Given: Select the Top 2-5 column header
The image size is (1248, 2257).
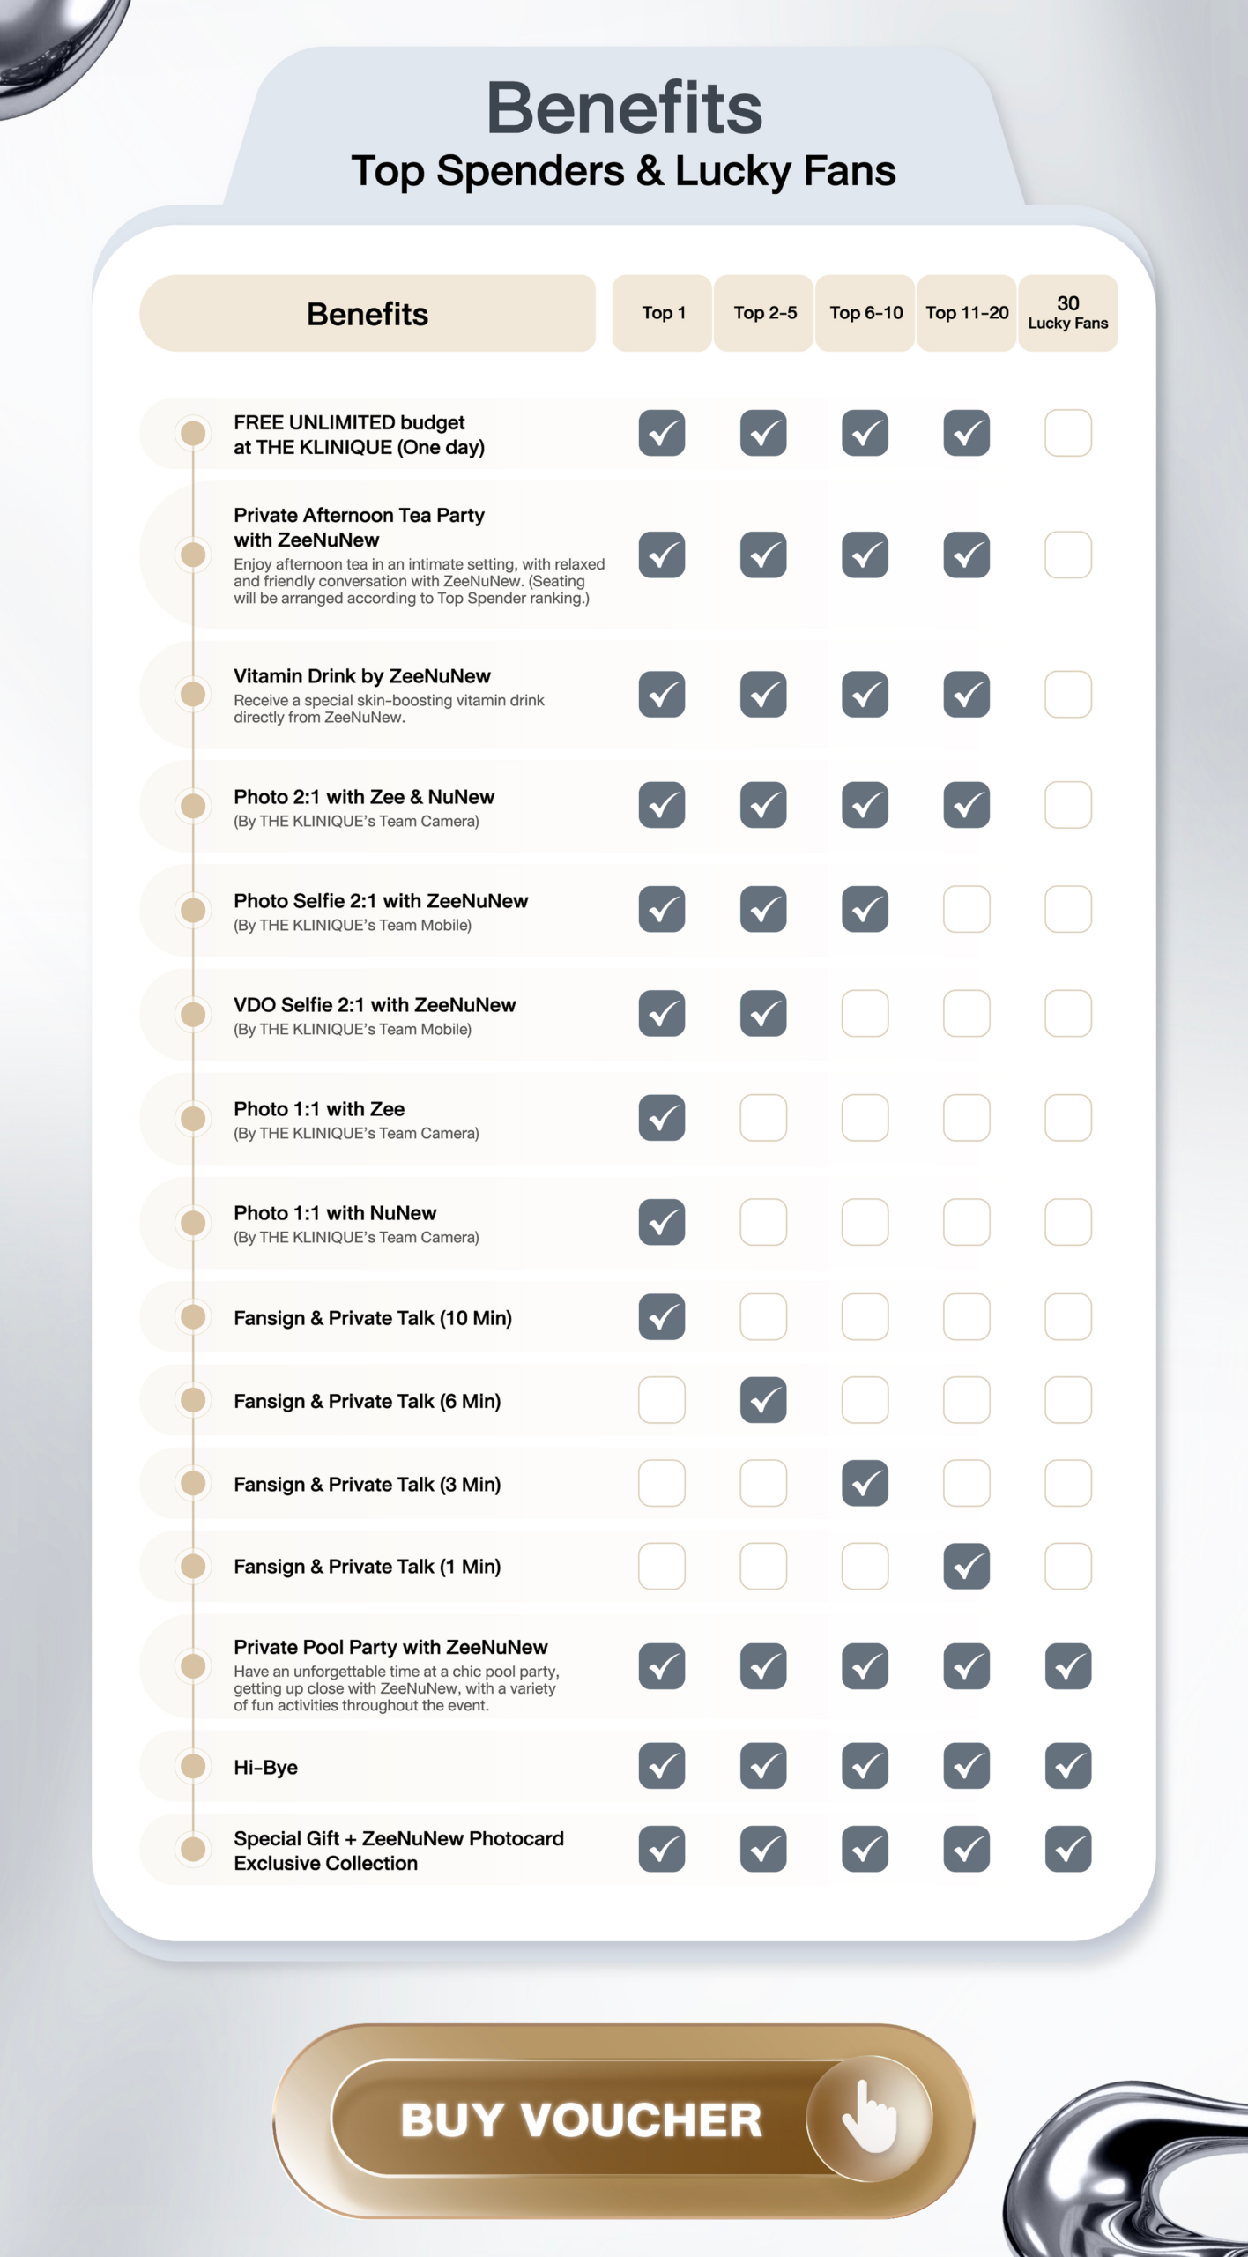Looking at the screenshot, I should (x=764, y=313).
